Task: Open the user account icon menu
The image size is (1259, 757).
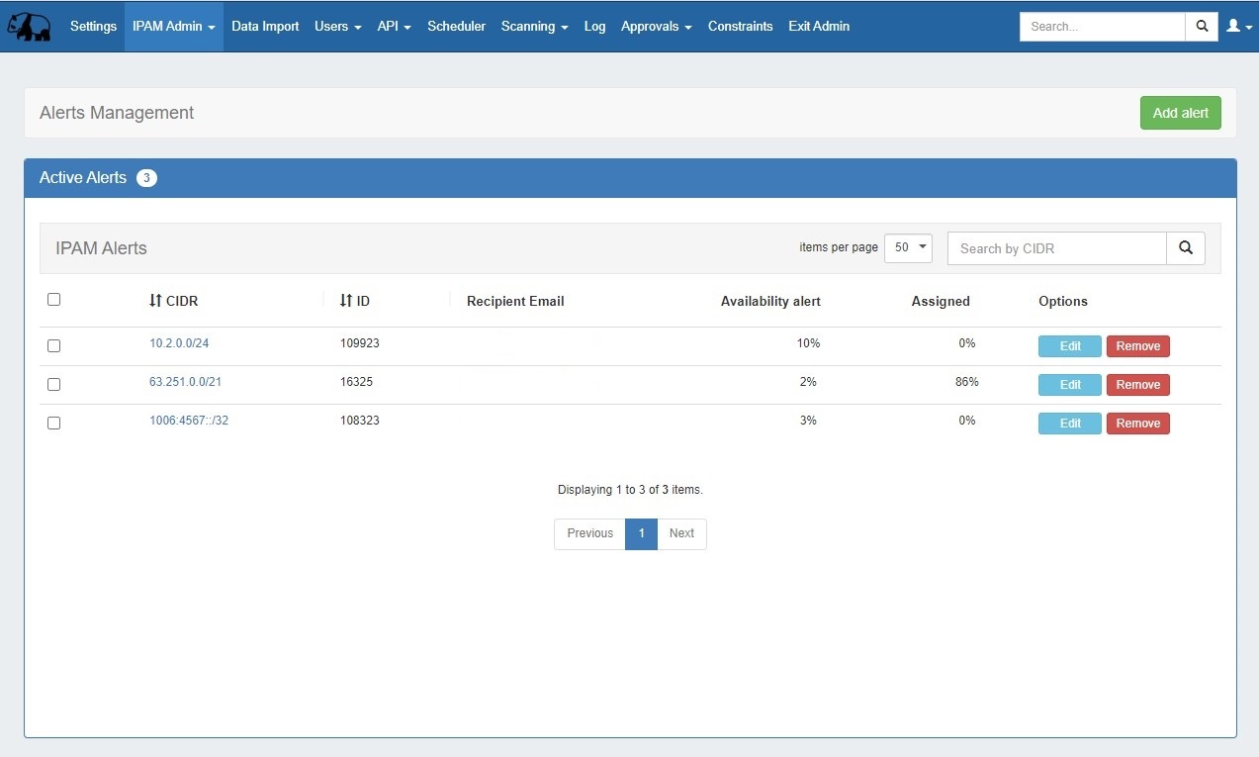Action: point(1236,27)
